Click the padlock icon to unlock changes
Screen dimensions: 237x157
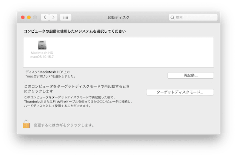coord(26,124)
